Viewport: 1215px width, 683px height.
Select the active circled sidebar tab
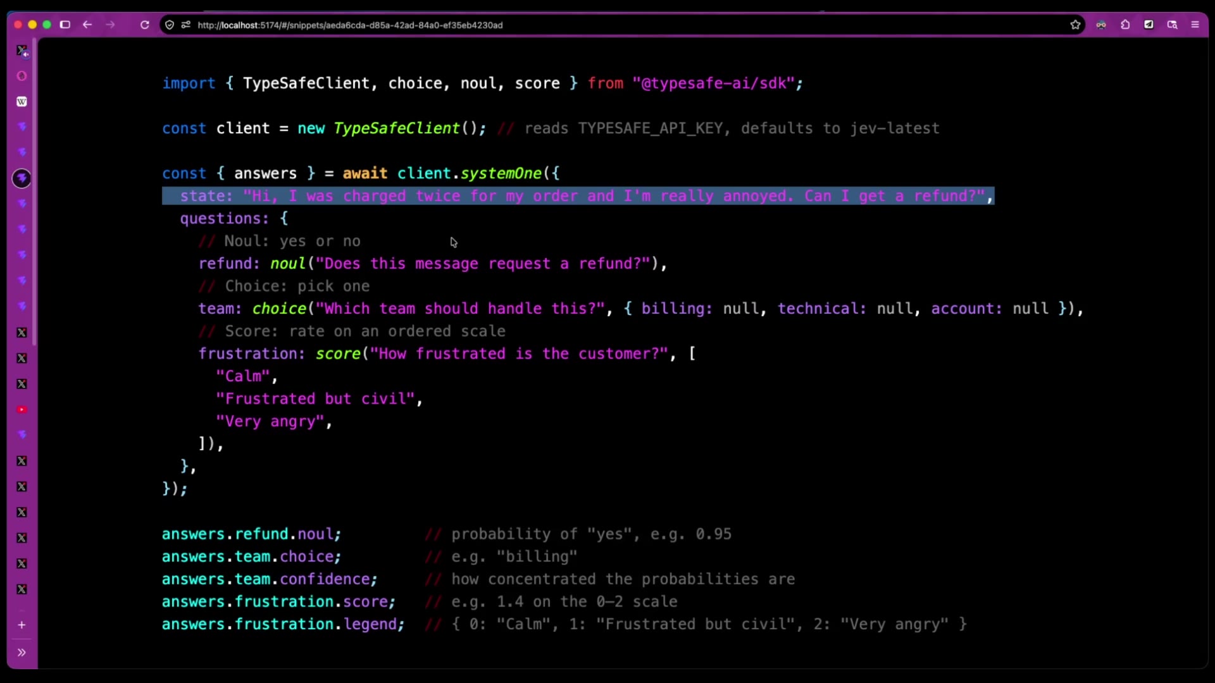coord(22,178)
